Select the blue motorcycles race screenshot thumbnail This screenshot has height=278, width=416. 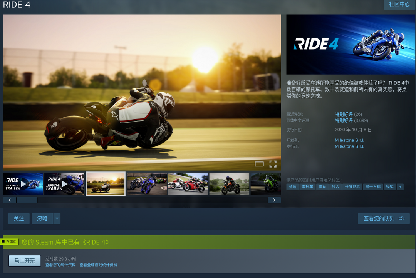[x=147, y=184]
